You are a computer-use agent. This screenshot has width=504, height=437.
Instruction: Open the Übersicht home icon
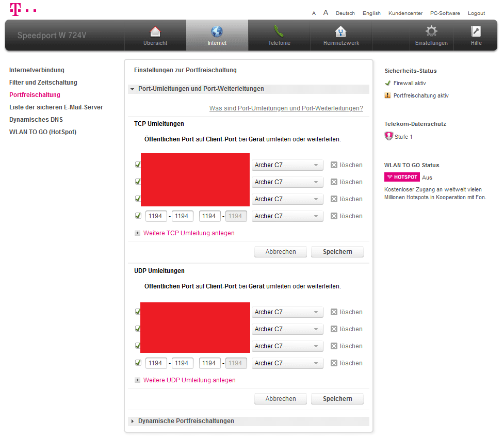(x=155, y=31)
